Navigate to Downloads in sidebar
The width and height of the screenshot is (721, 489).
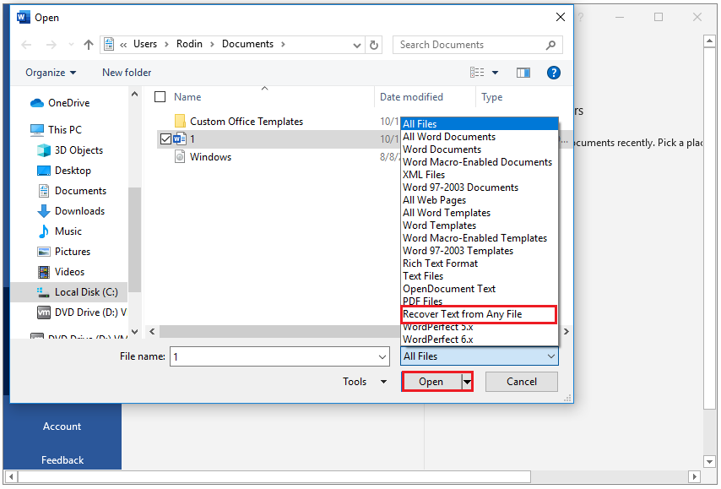tap(71, 210)
